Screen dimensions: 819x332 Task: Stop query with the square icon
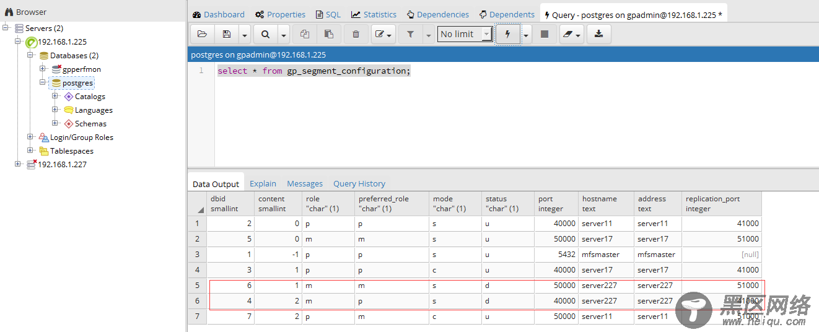[x=545, y=34]
